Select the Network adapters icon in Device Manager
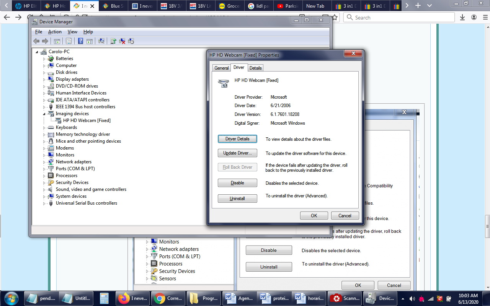The height and width of the screenshot is (306, 490). point(51,162)
